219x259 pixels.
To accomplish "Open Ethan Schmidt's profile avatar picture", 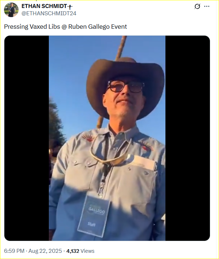I will (x=11, y=10).
